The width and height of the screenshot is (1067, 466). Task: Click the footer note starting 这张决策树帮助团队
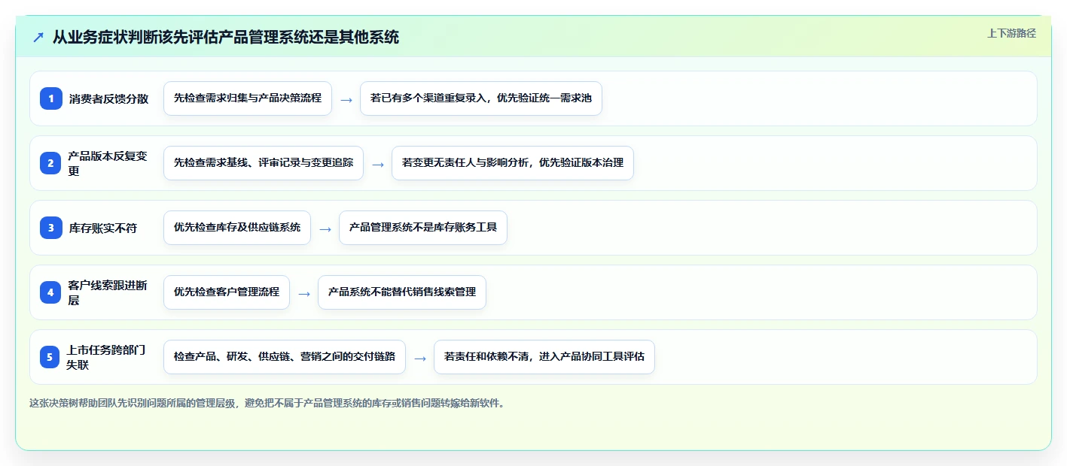[267, 403]
